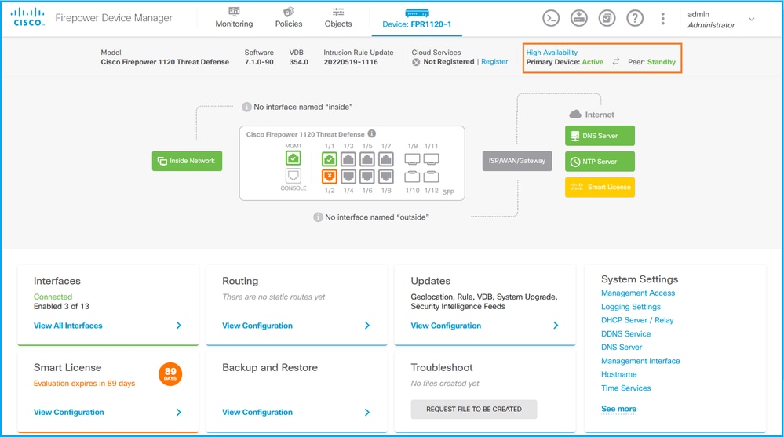Select interface port 1/11
The image size is (784, 437).
(x=431, y=159)
